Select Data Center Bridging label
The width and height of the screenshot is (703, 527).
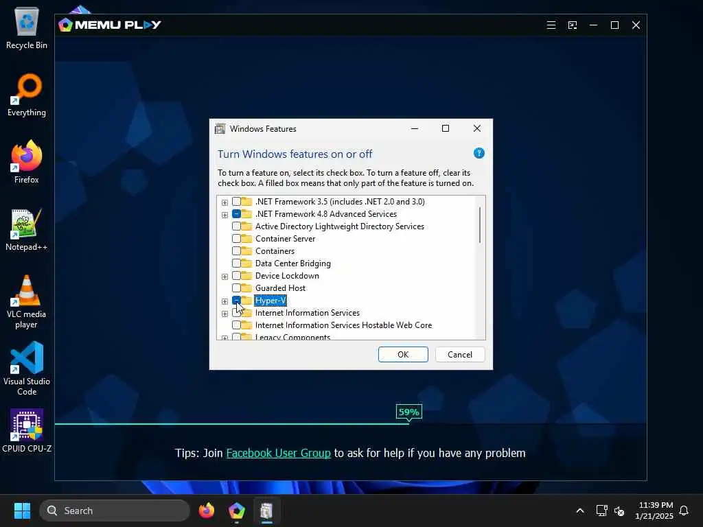[292, 263]
